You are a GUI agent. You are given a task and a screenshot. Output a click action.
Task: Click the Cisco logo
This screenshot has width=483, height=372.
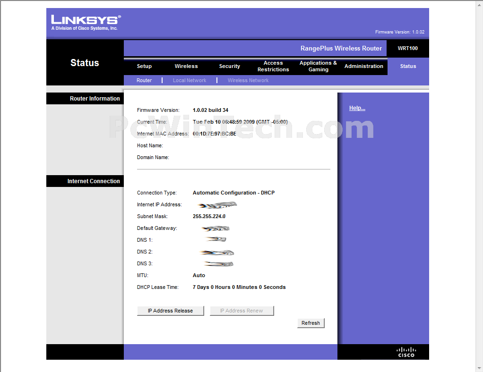point(406,352)
